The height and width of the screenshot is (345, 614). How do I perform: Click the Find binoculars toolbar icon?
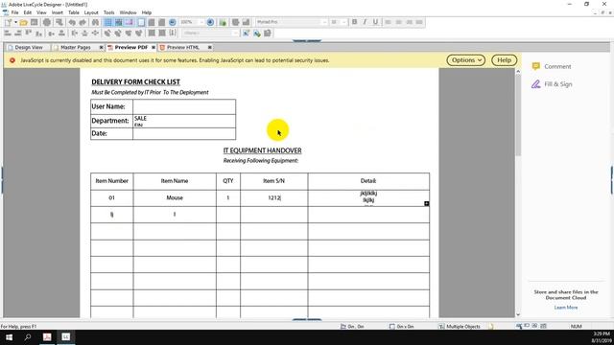(95, 22)
